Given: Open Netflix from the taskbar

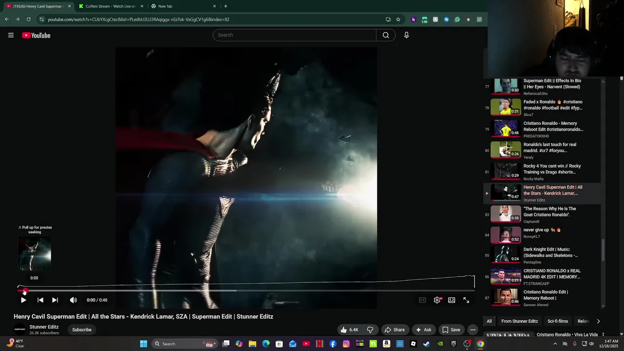Looking at the screenshot, I should point(319,344).
